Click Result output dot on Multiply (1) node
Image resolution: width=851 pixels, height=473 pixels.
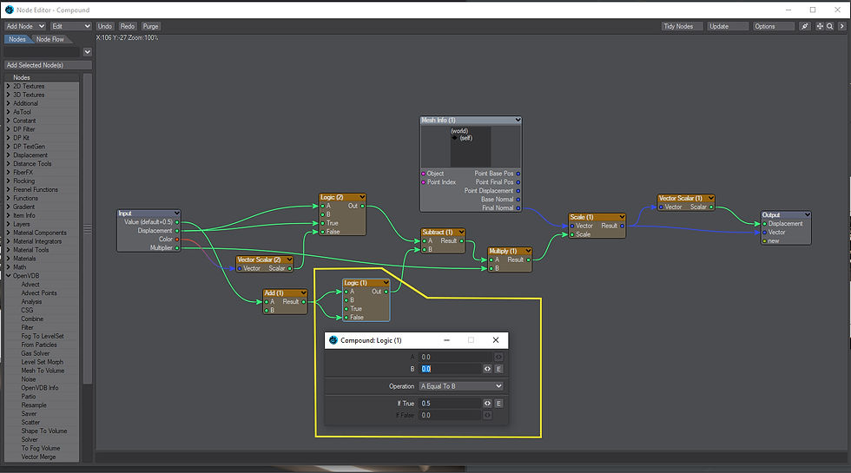tap(529, 259)
